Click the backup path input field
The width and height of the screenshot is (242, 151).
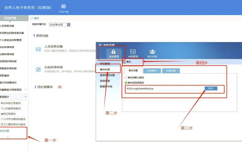pyautogui.click(x=165, y=88)
